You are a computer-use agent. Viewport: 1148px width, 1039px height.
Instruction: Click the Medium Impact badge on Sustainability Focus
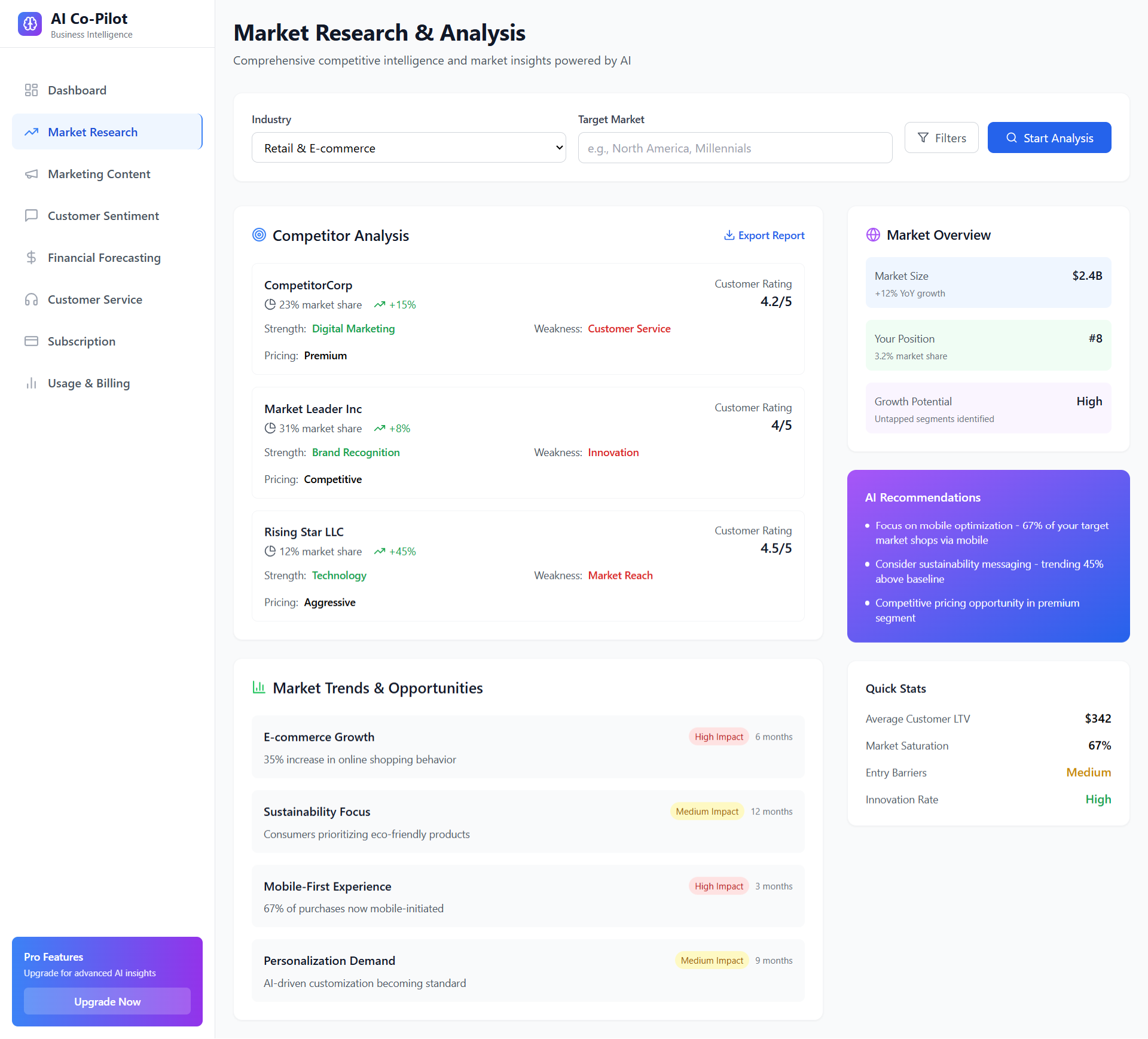[707, 812]
